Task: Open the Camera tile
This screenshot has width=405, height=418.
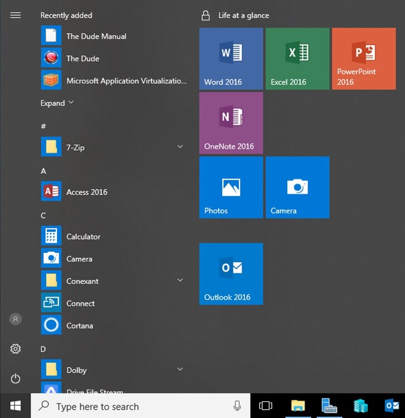Action: 297,187
